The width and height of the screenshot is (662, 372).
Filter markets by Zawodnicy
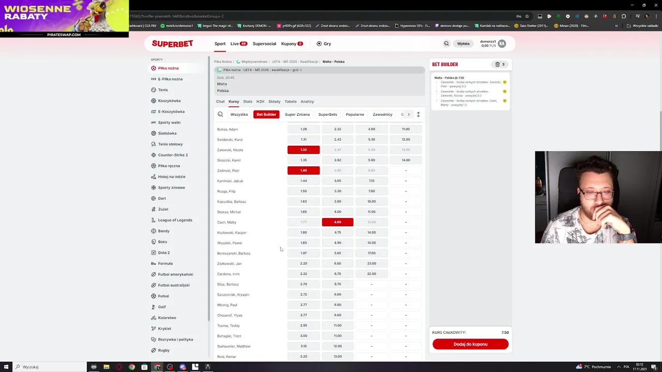click(383, 114)
